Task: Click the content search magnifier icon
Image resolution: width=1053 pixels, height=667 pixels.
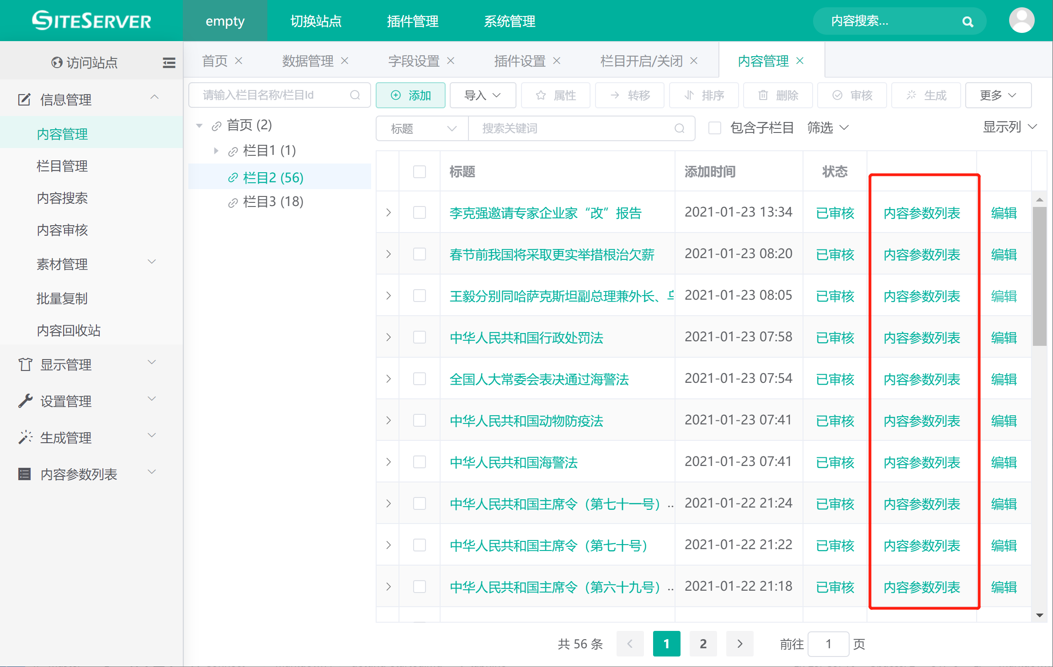Action: point(967,21)
